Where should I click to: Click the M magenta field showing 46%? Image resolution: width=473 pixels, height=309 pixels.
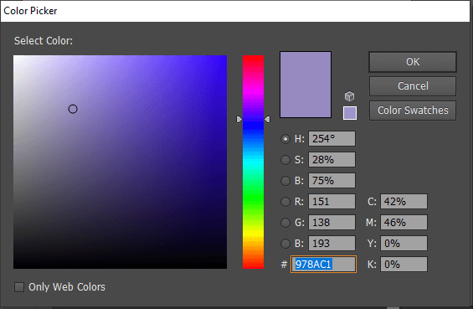(404, 223)
